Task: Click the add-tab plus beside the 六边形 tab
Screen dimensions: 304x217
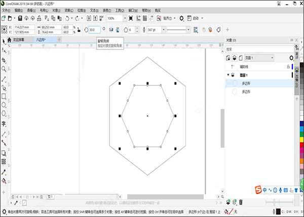Action: [x=59, y=39]
